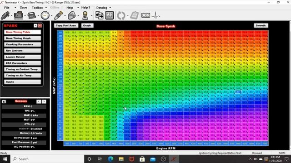Open Rev Limiters
291x163 pixels.
[22, 51]
